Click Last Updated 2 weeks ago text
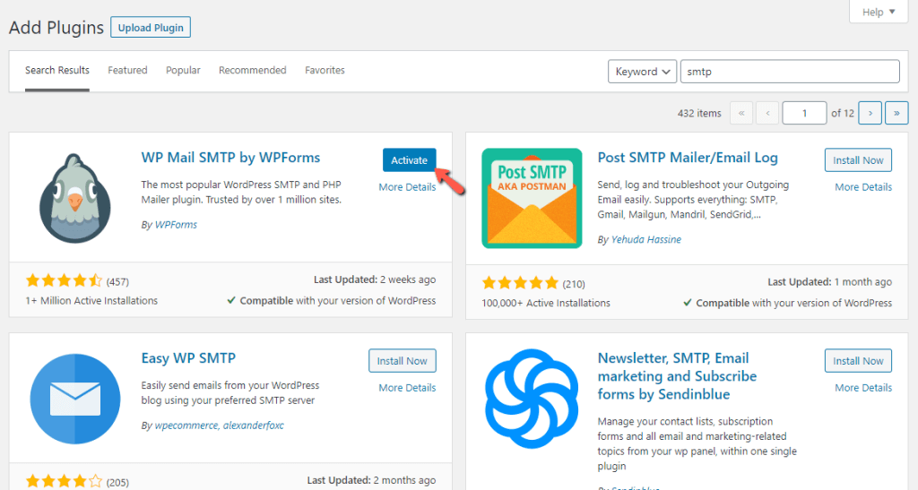 click(x=375, y=279)
